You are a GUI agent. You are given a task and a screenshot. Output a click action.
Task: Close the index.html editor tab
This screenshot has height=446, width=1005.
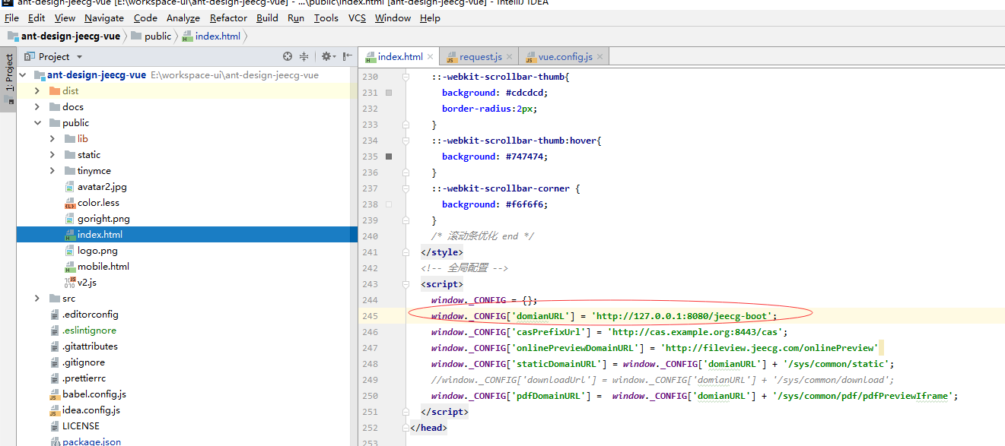point(430,57)
